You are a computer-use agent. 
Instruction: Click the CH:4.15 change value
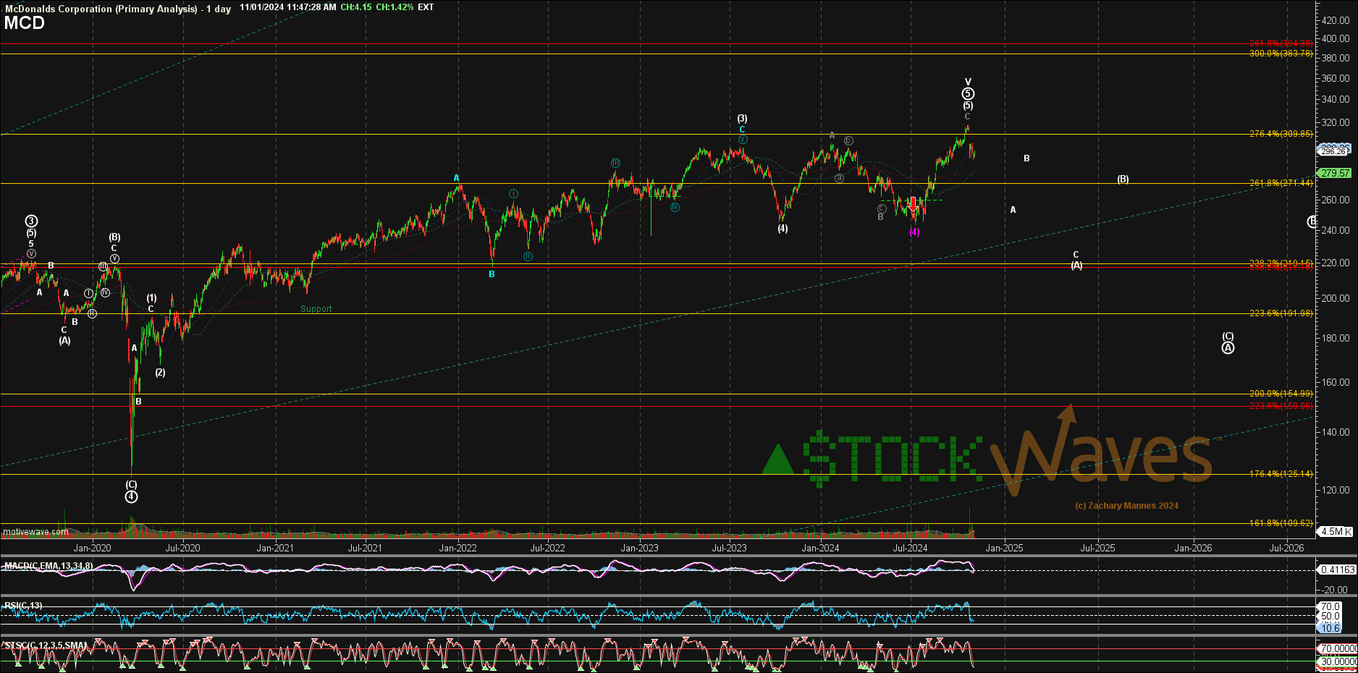coord(356,7)
